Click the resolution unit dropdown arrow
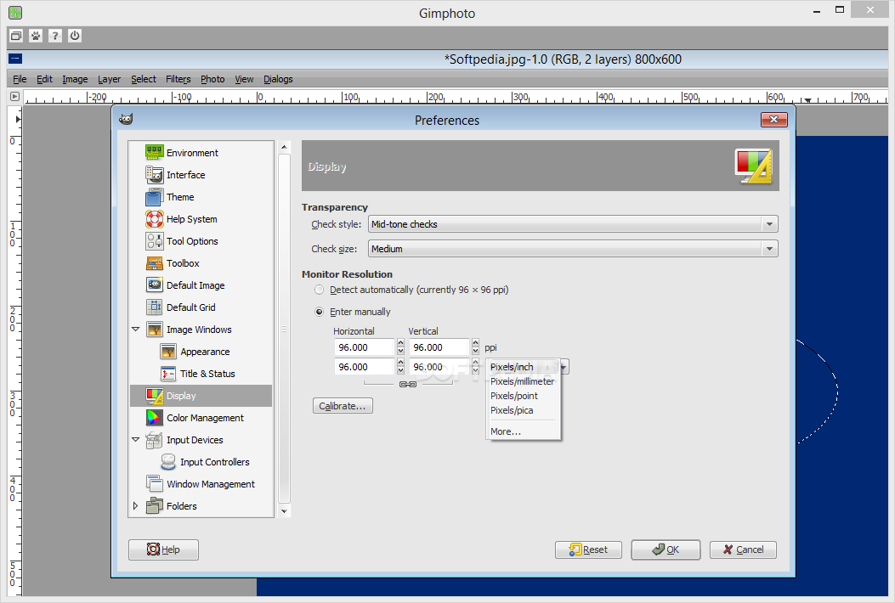Viewport: 895px width, 603px height. (564, 367)
